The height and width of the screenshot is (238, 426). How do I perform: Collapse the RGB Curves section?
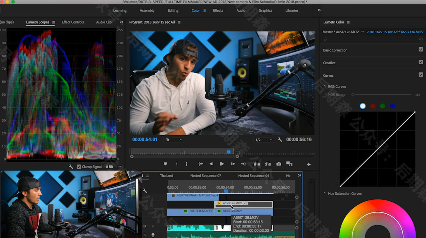325,86
